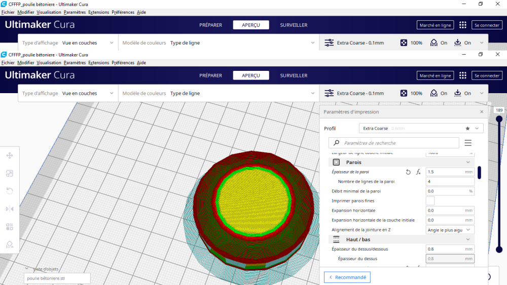Image resolution: width=507 pixels, height=285 pixels.
Task: Click the Débit minimal de la paroi field
Action: click(x=450, y=191)
